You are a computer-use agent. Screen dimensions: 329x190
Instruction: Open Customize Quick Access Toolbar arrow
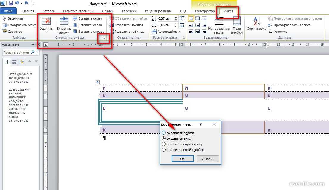pos(33,3)
